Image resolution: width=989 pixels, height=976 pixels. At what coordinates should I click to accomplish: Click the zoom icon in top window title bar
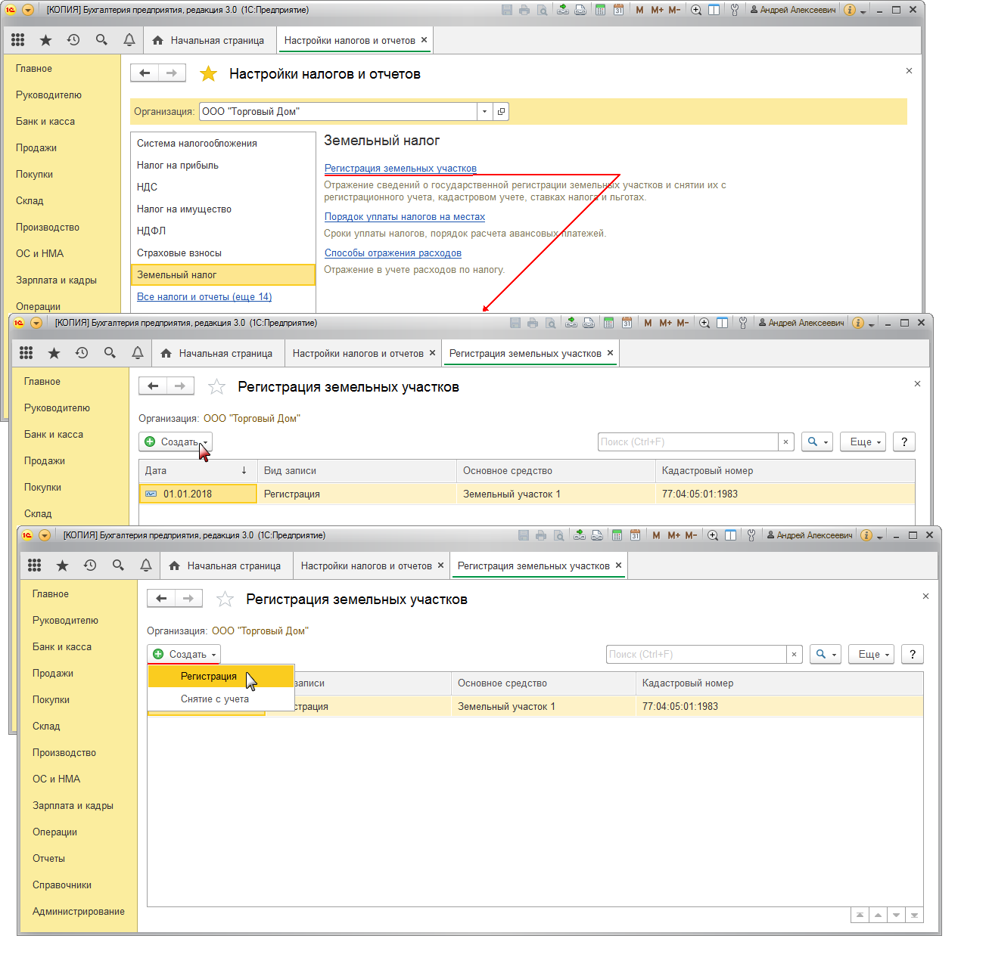(x=696, y=10)
